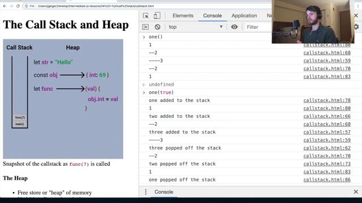This screenshot has height=203, width=362.
Task: Reload the page
Action: pyautogui.click(x=18, y=6)
